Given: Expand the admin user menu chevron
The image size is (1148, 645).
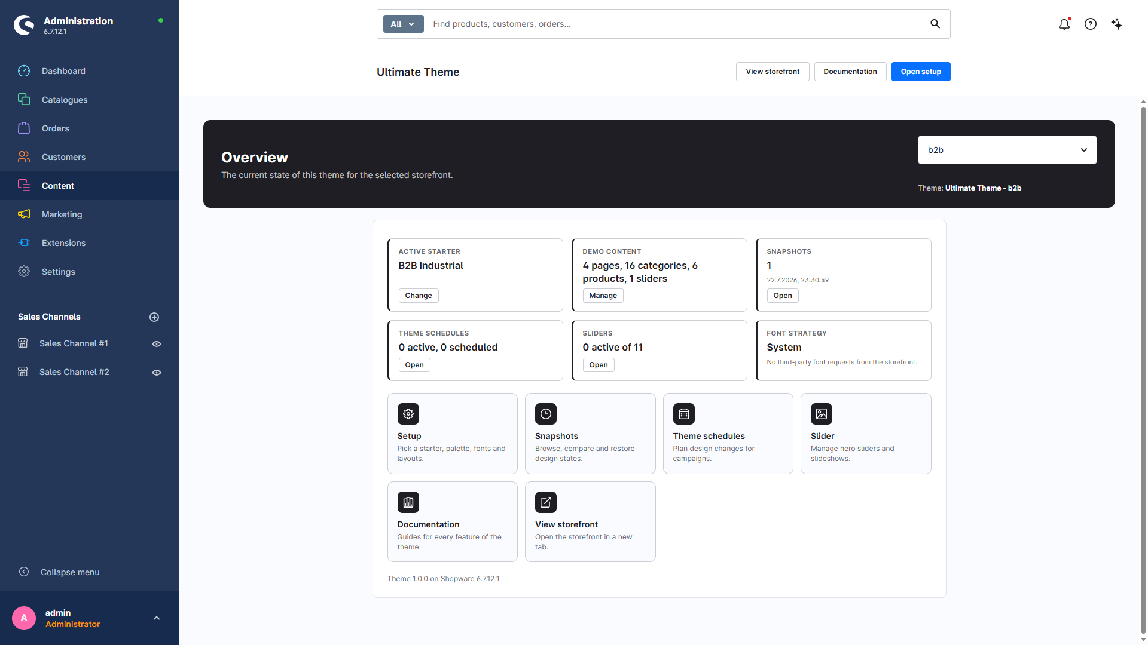Looking at the screenshot, I should tap(157, 618).
